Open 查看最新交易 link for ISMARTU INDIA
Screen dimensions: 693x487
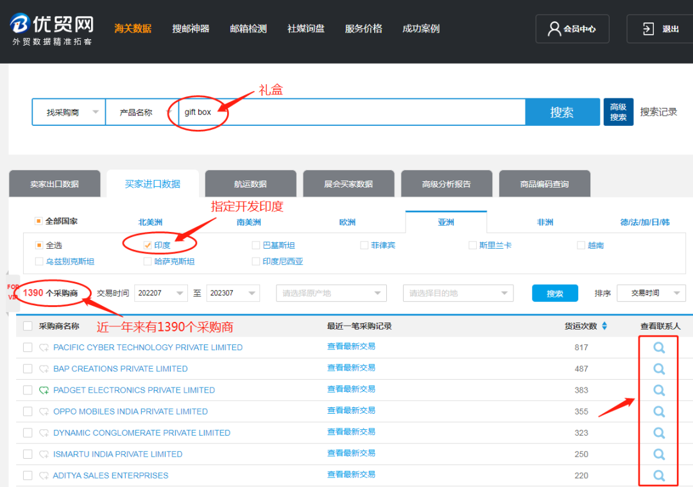351,454
